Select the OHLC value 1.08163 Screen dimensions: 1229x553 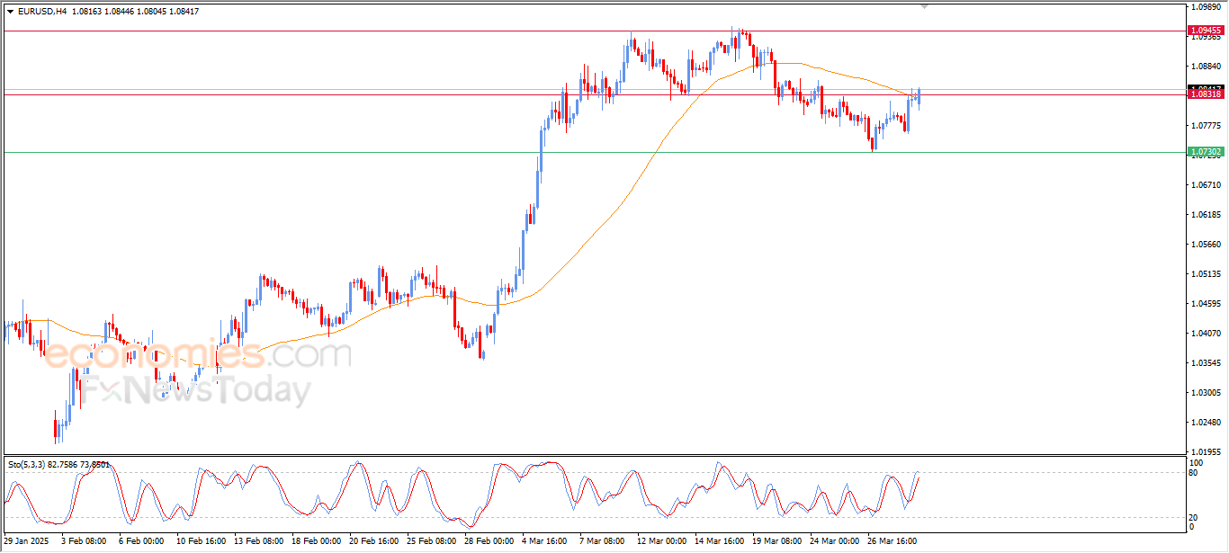click(x=86, y=12)
